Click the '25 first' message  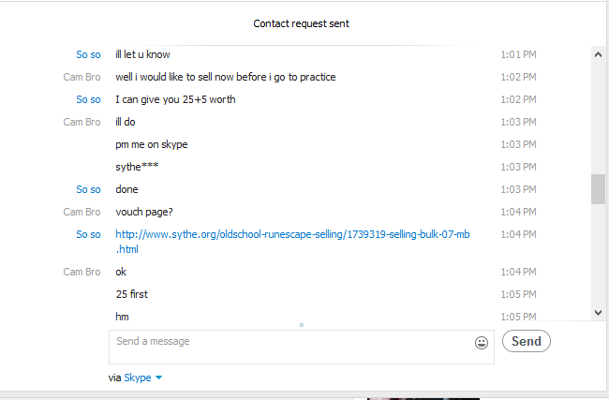[x=132, y=294]
